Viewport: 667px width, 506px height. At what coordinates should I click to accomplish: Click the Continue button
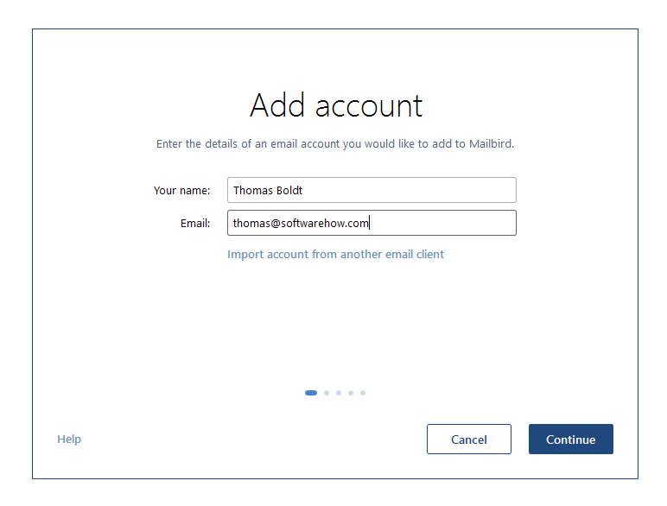click(570, 439)
